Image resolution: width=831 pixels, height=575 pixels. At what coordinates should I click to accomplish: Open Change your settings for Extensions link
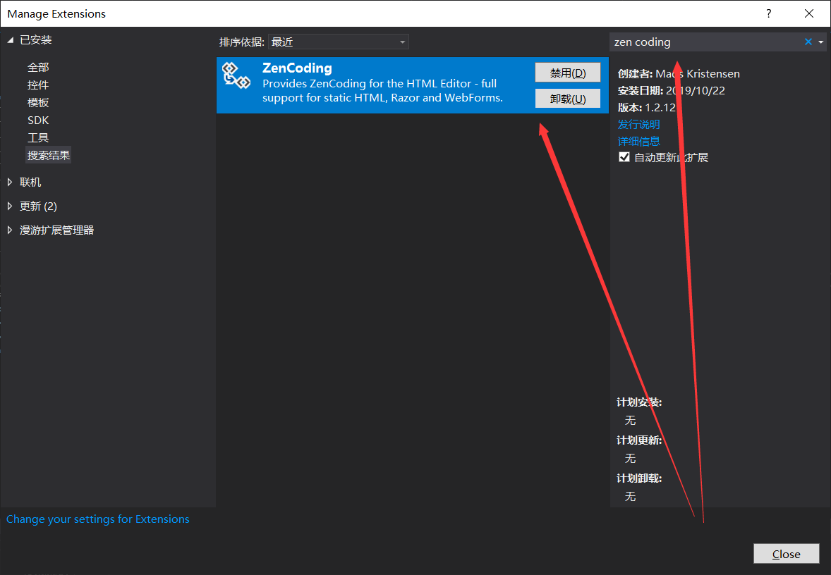[98, 519]
